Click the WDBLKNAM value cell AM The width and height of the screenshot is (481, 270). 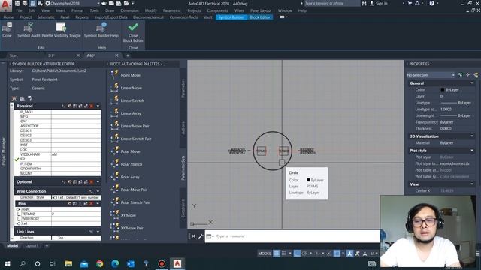click(76, 154)
